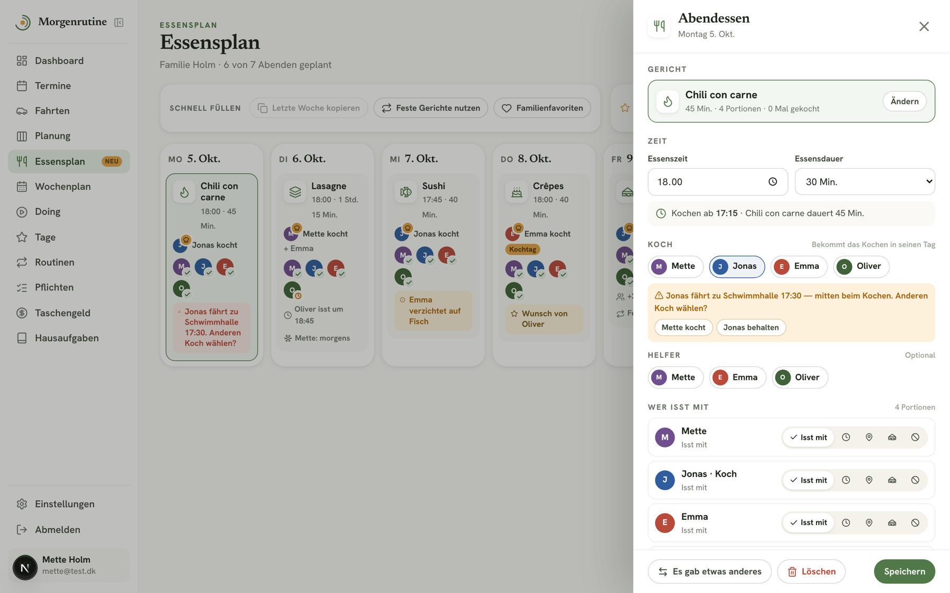Collapse the sidebar with the panel icon

pos(119,22)
